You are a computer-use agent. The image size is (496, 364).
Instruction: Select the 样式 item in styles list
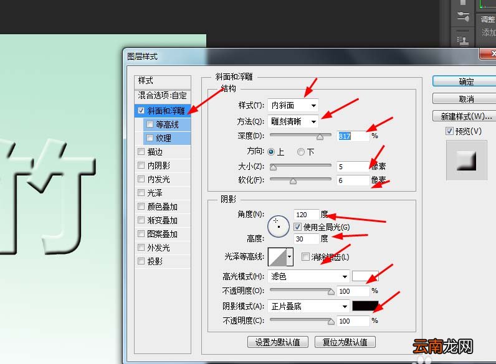point(163,81)
